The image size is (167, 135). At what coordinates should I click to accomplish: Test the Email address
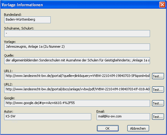pyautogui.click(x=158, y=117)
